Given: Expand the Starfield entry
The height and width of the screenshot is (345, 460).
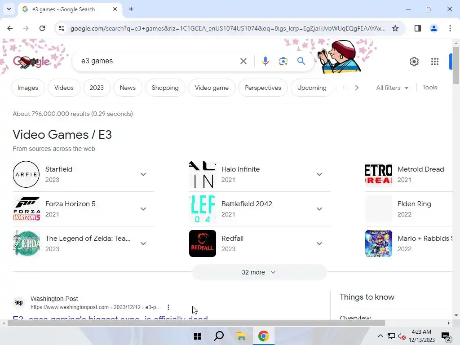Looking at the screenshot, I should 143,174.
